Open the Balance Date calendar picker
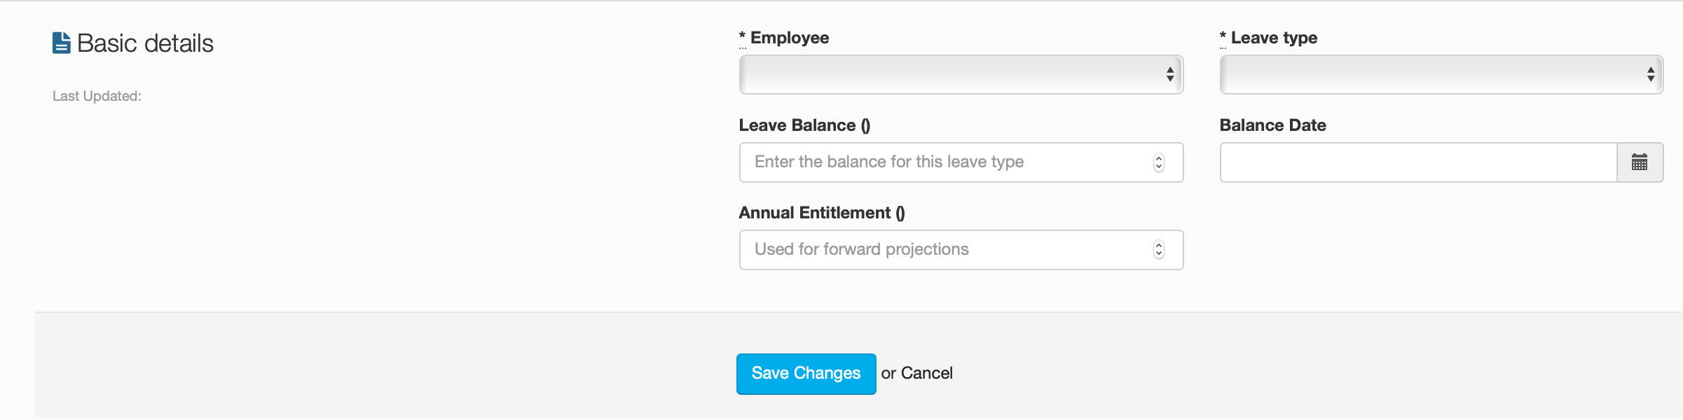Image resolution: width=1683 pixels, height=420 pixels. [1639, 162]
